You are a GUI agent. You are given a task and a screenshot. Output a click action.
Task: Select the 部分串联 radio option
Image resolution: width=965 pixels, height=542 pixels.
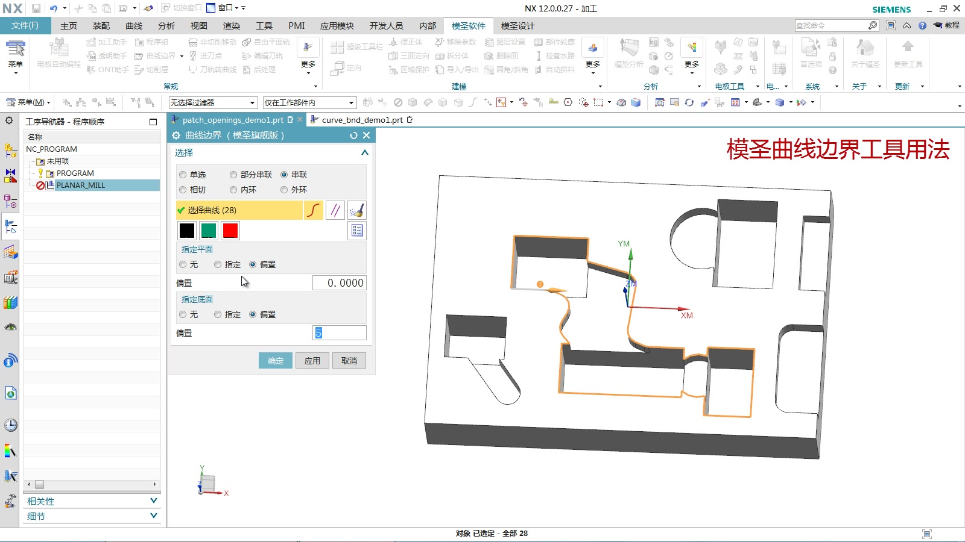233,175
